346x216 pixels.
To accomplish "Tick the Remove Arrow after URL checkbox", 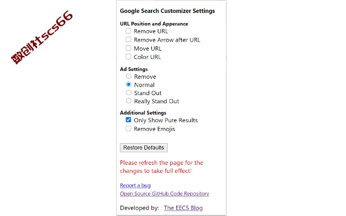I will pyautogui.click(x=129, y=39).
